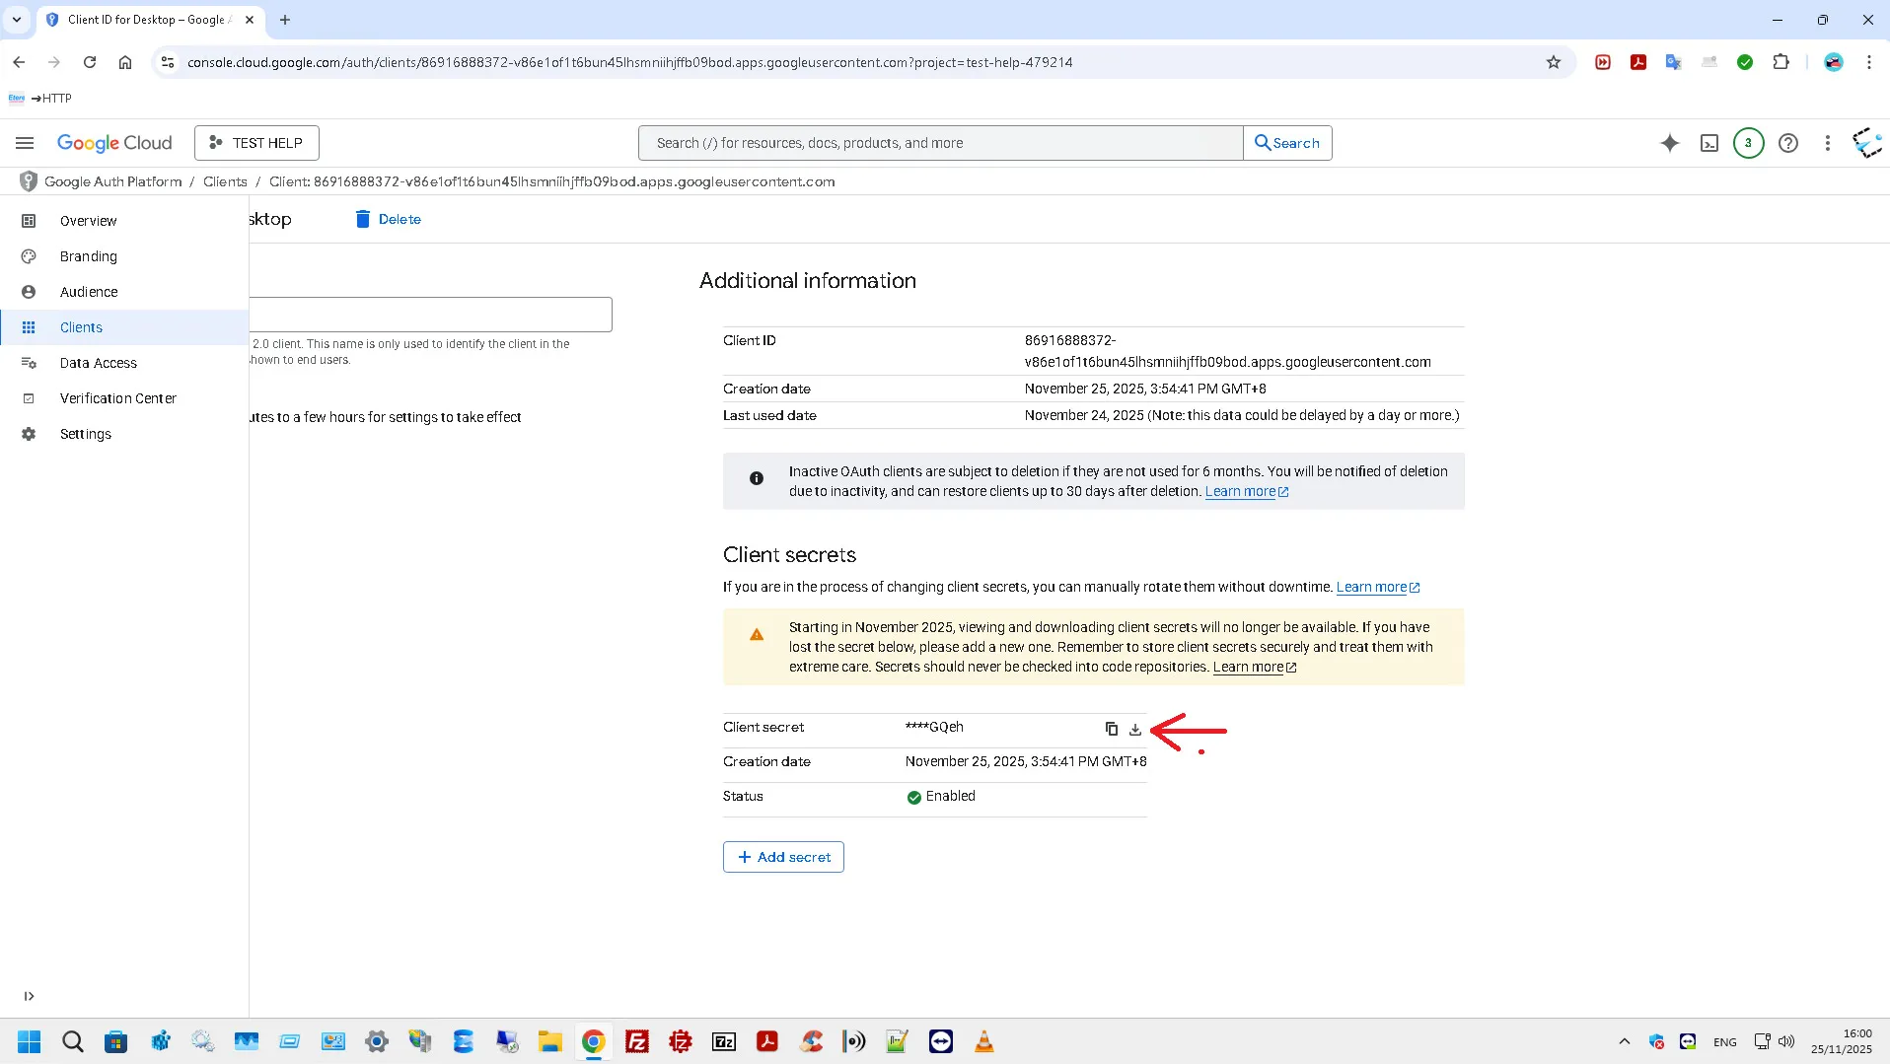Download the client secret JSON
Viewport: 1890px width, 1064px height.
[x=1135, y=729]
